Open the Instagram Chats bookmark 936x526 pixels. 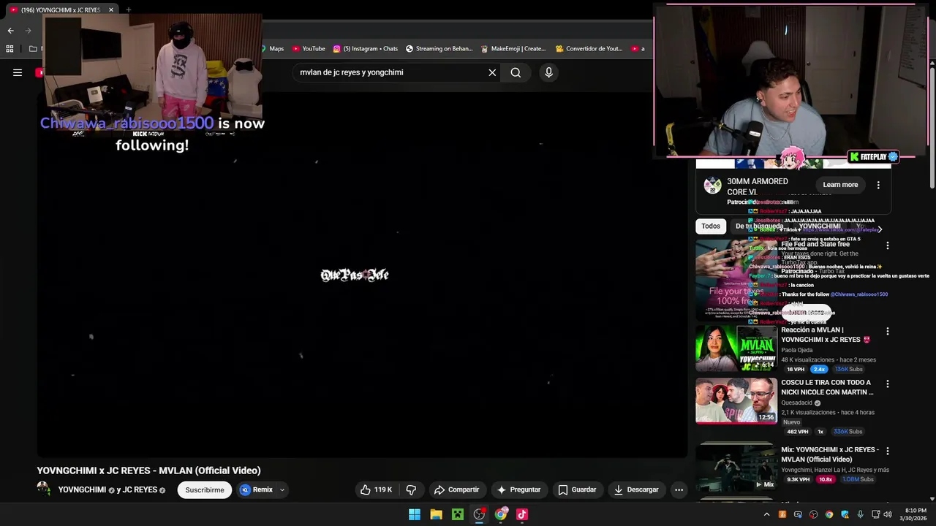pyautogui.click(x=366, y=49)
